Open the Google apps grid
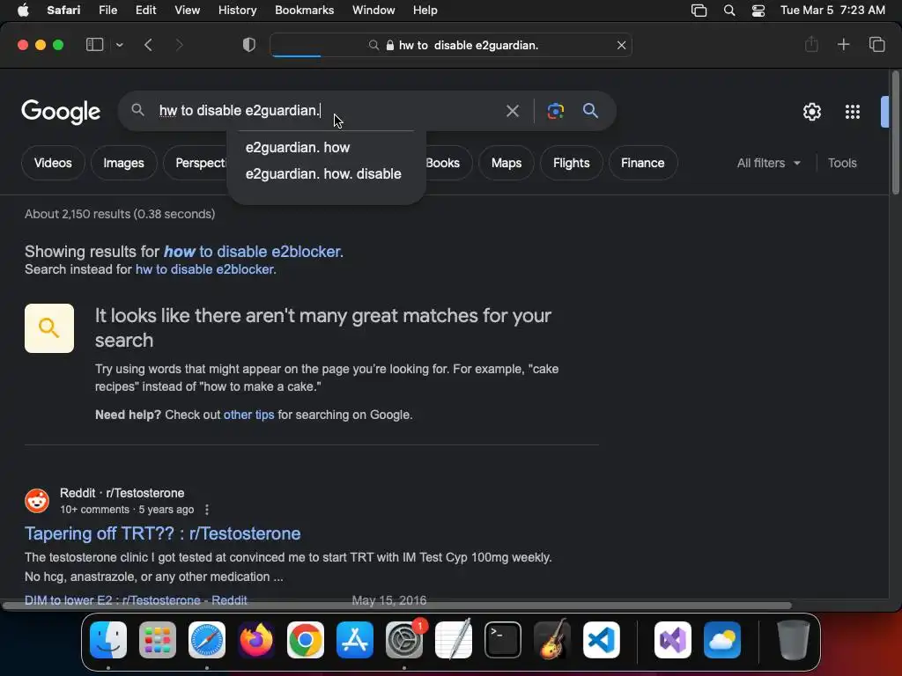902x676 pixels. pos(853,112)
